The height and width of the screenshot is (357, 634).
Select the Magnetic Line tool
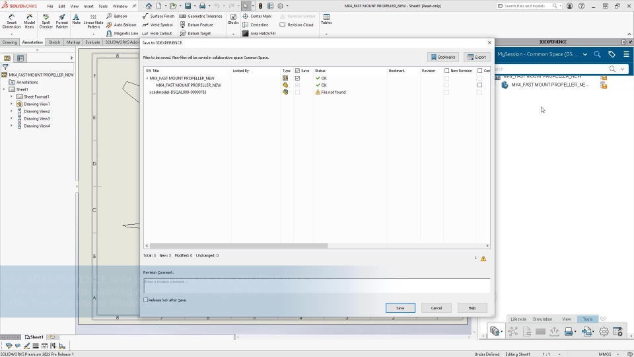(x=122, y=33)
